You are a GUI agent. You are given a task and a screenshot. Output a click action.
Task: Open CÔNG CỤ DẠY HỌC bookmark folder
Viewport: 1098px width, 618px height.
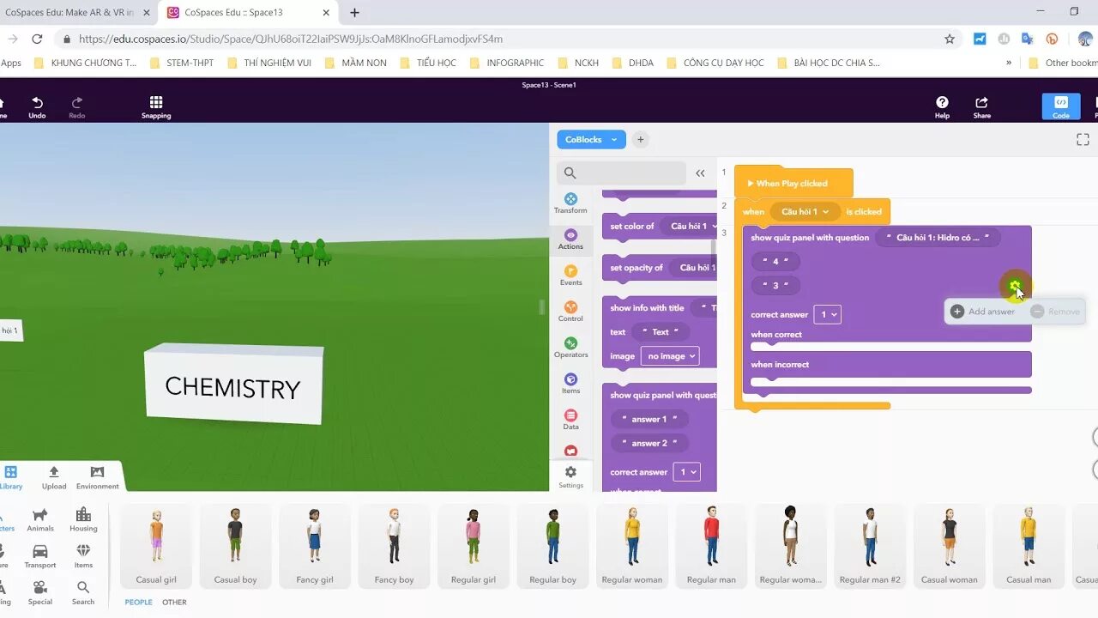click(715, 63)
